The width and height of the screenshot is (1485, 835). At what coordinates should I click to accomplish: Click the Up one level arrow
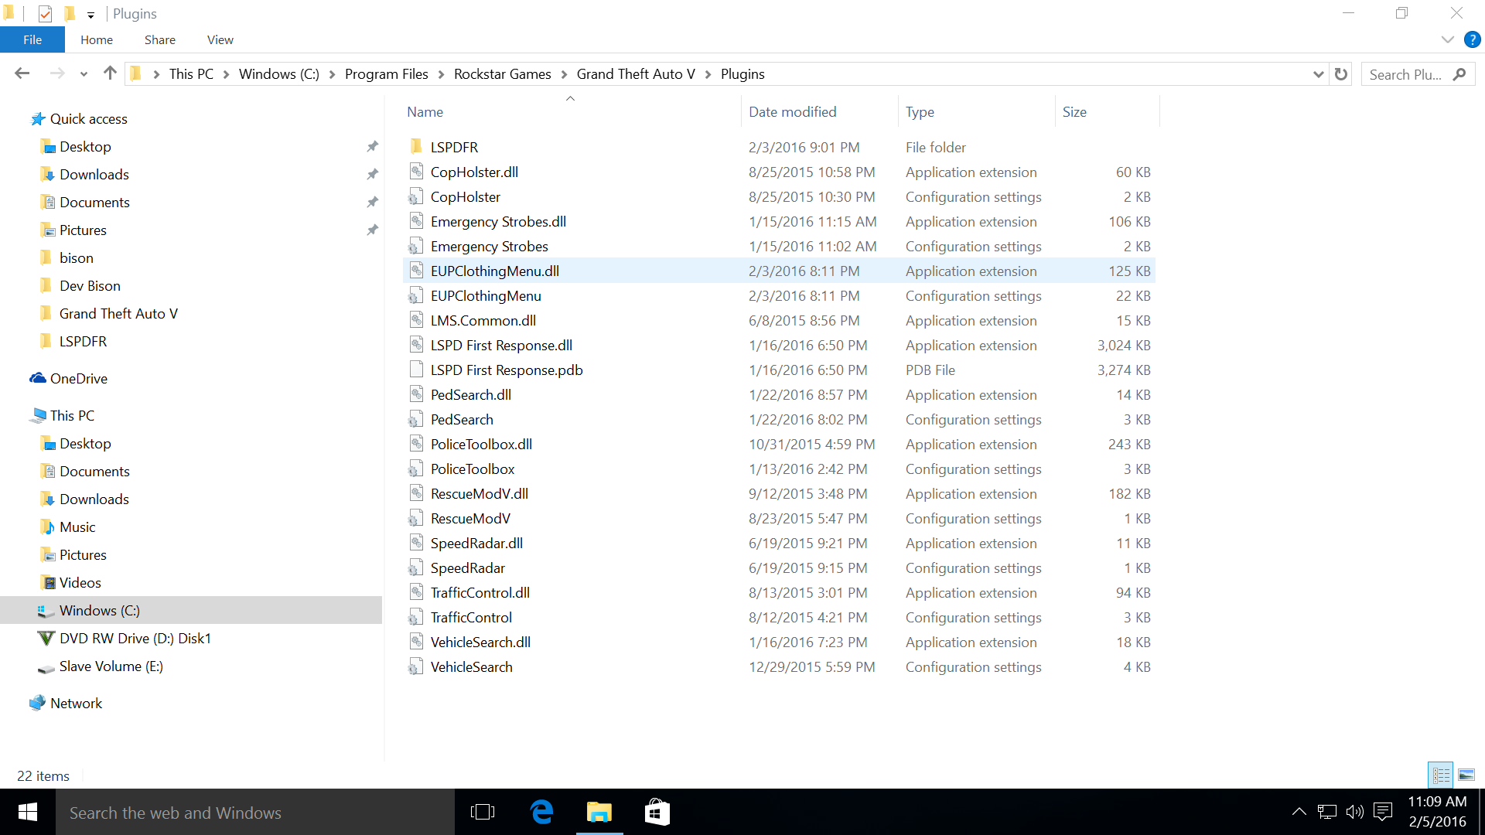[110, 73]
